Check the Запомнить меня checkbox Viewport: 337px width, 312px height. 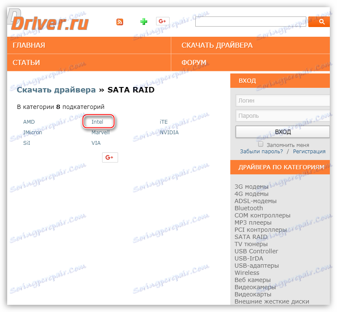point(261,144)
